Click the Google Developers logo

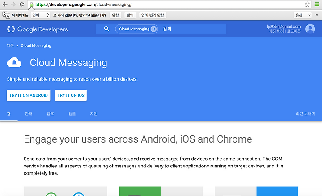[37, 29]
